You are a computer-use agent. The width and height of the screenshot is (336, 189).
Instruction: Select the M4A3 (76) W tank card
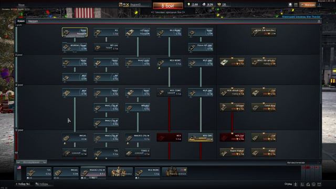coord(106,138)
